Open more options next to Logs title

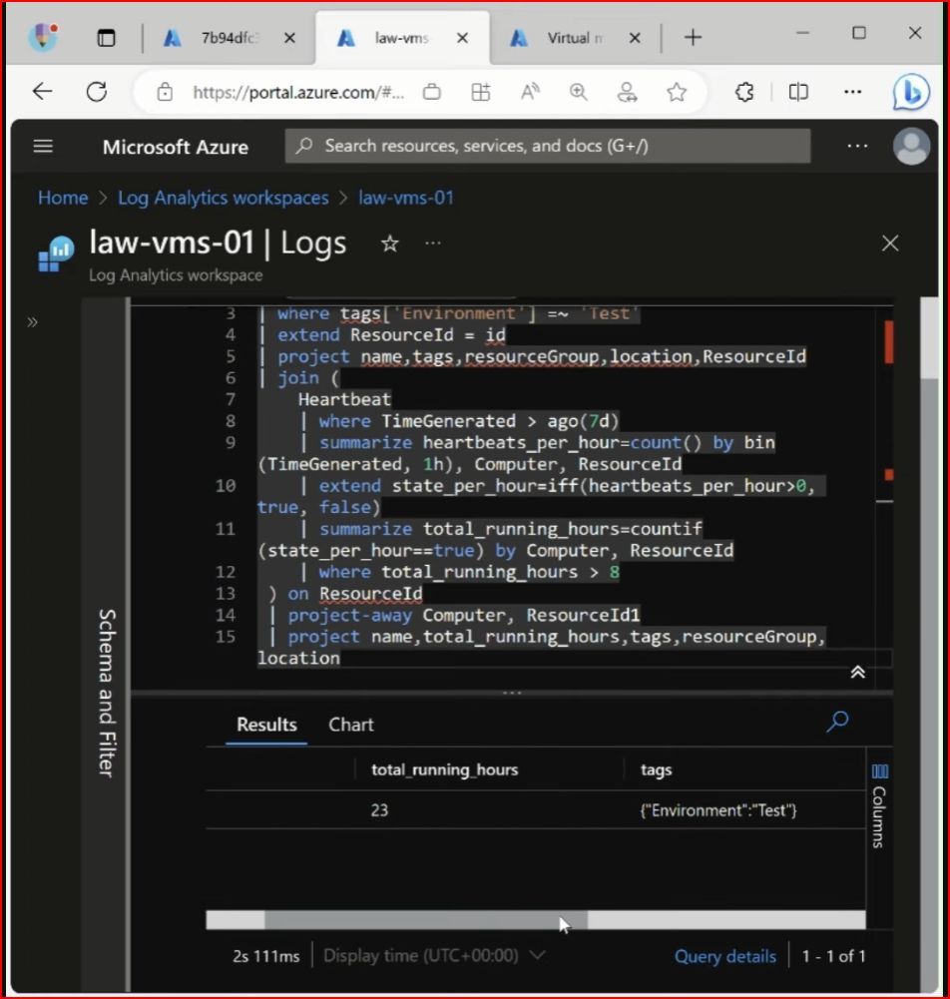[433, 244]
